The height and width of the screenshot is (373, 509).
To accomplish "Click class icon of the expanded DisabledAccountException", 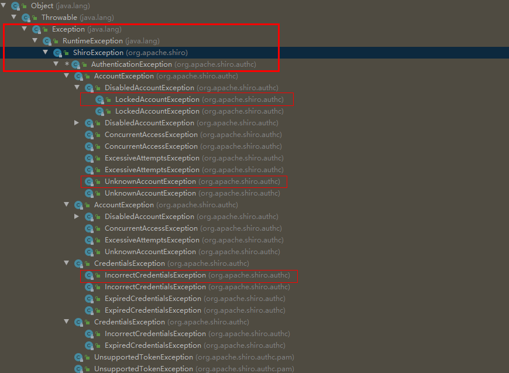I will (89, 88).
